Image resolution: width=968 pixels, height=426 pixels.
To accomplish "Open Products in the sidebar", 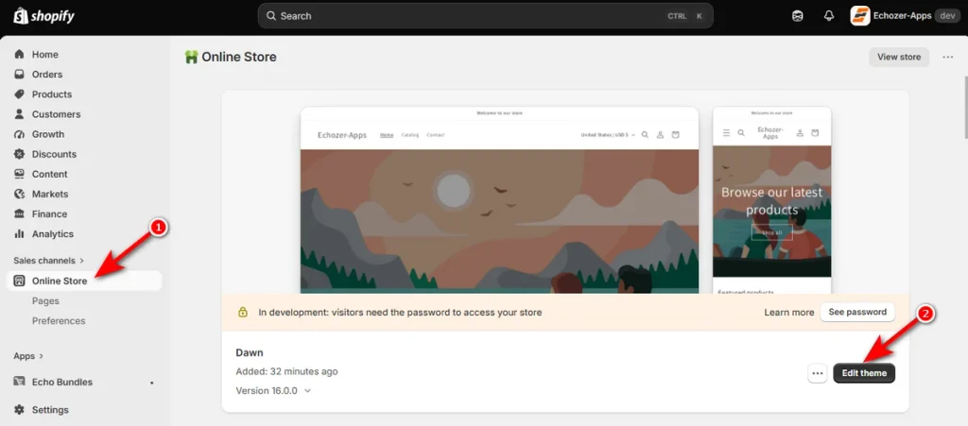I will point(52,94).
